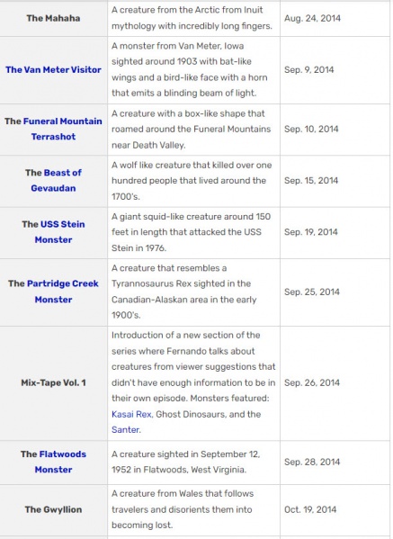This screenshot has height=539, width=393.
Task: Click the Sep. 19, 2014 date cell
Action: coord(335,232)
